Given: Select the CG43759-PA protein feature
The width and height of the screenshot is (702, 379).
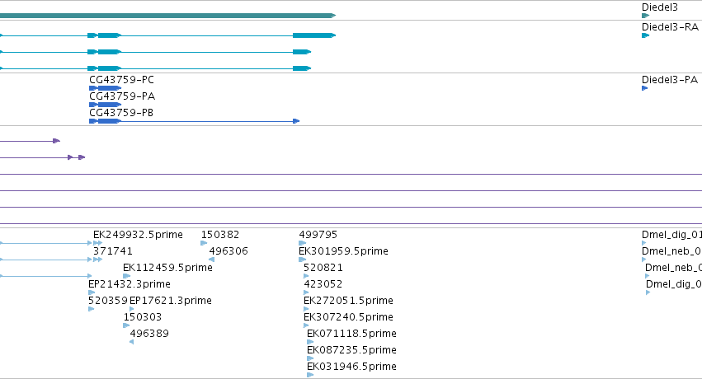Looking at the screenshot, I should click(x=106, y=105).
